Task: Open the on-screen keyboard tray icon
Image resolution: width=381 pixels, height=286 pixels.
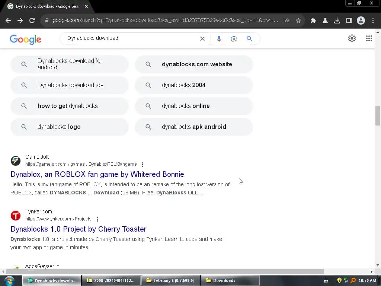Action: (326, 281)
